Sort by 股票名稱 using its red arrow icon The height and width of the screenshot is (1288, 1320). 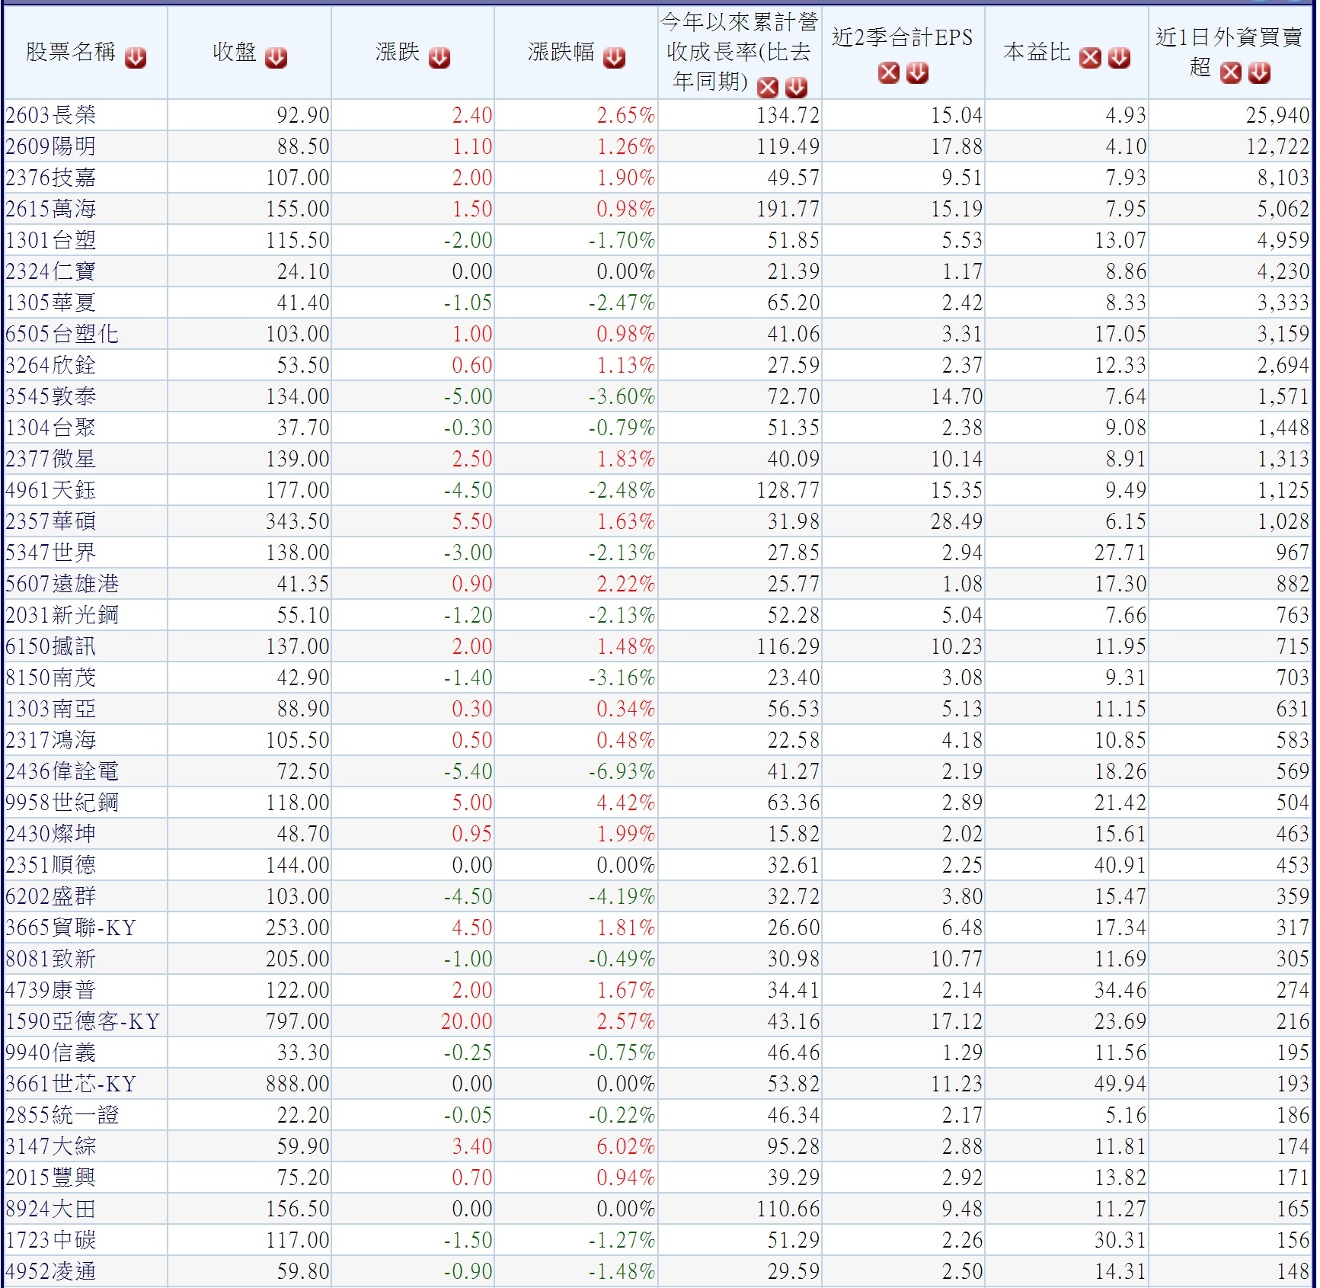pyautogui.click(x=136, y=57)
